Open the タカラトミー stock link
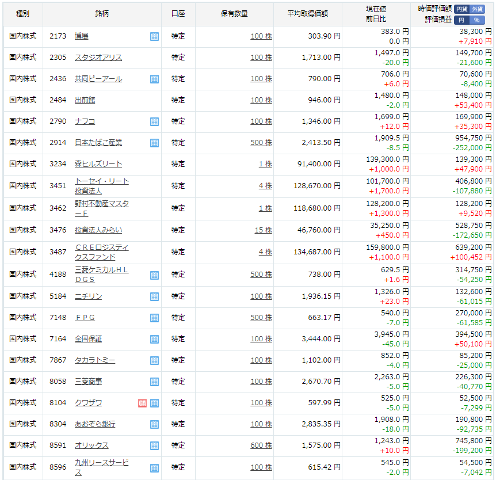The image size is (496, 480). click(x=95, y=360)
